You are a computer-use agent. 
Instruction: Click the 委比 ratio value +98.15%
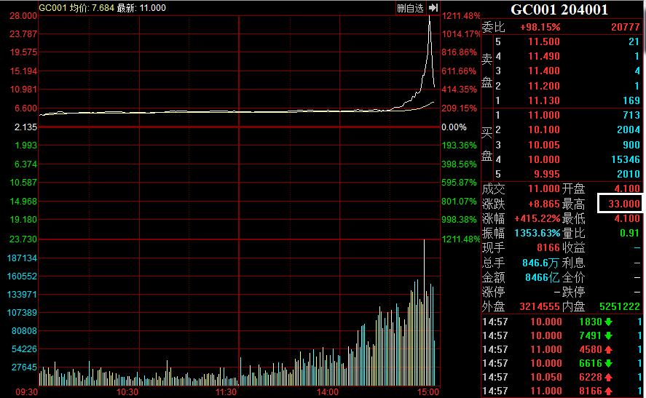tap(540, 27)
